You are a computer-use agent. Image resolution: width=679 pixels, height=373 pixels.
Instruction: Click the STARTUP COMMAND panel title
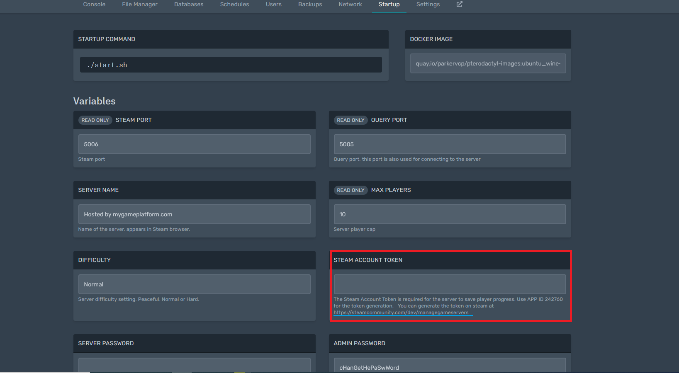107,39
